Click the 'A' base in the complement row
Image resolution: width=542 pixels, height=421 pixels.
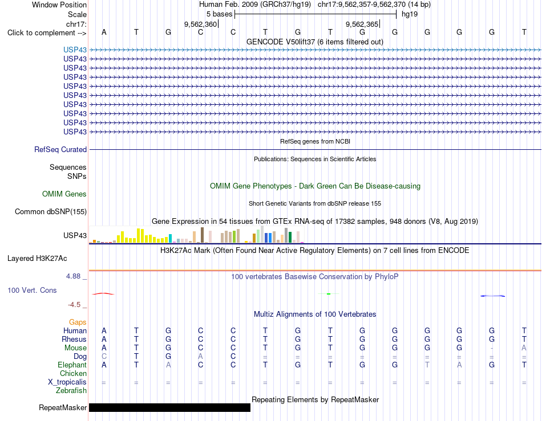point(104,32)
